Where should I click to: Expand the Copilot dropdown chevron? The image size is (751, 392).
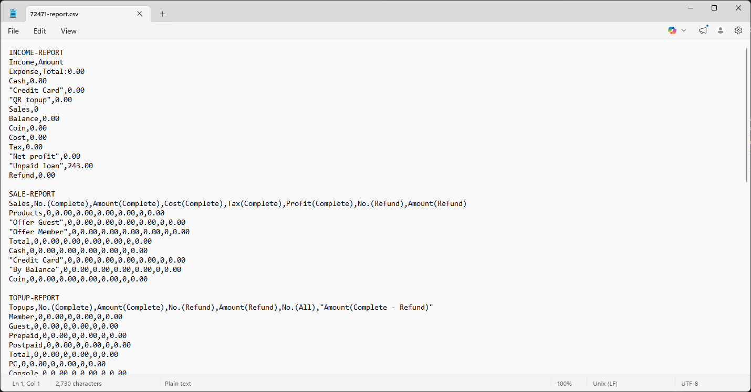[x=684, y=31]
